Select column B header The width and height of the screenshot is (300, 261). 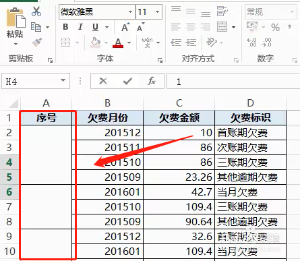pos(107,103)
